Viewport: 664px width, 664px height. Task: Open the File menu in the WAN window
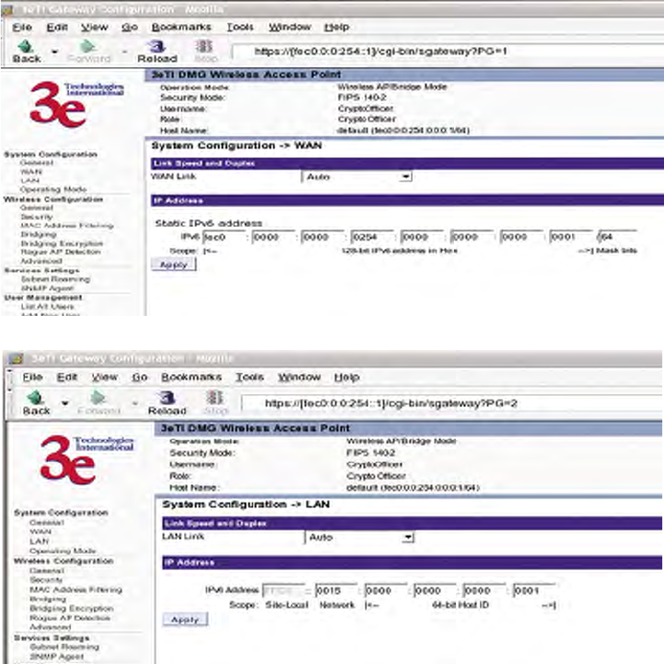coord(22,27)
